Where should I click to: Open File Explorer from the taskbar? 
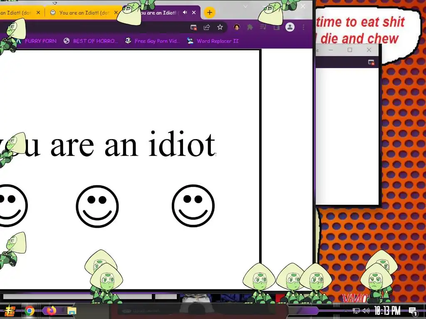point(72,311)
